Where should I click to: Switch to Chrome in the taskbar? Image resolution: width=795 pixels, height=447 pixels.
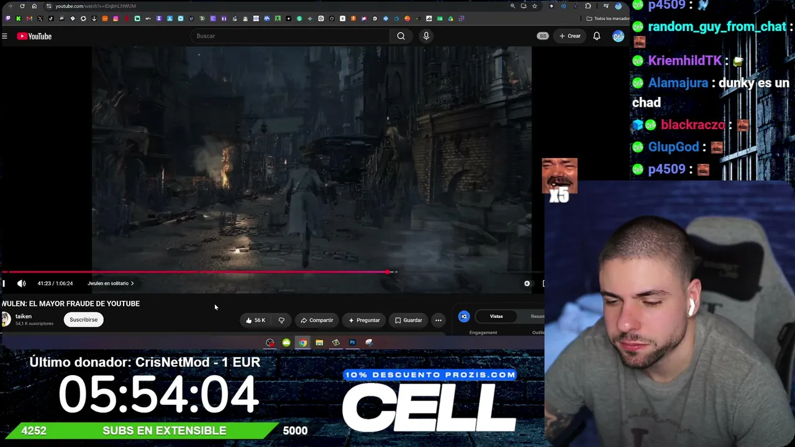302,343
